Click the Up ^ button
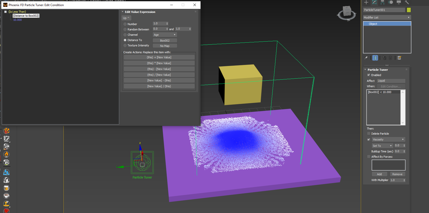The height and width of the screenshot is (213, 429). click(x=126, y=18)
